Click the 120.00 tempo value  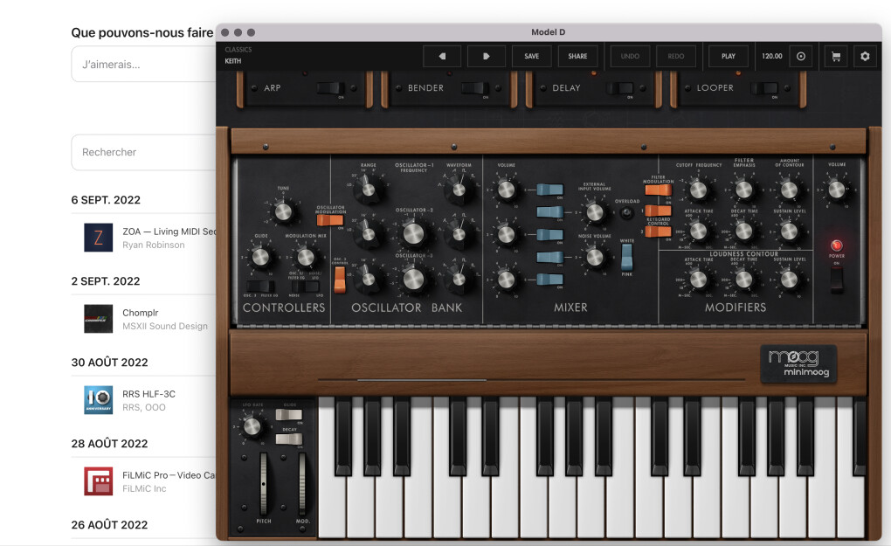pyautogui.click(x=771, y=56)
